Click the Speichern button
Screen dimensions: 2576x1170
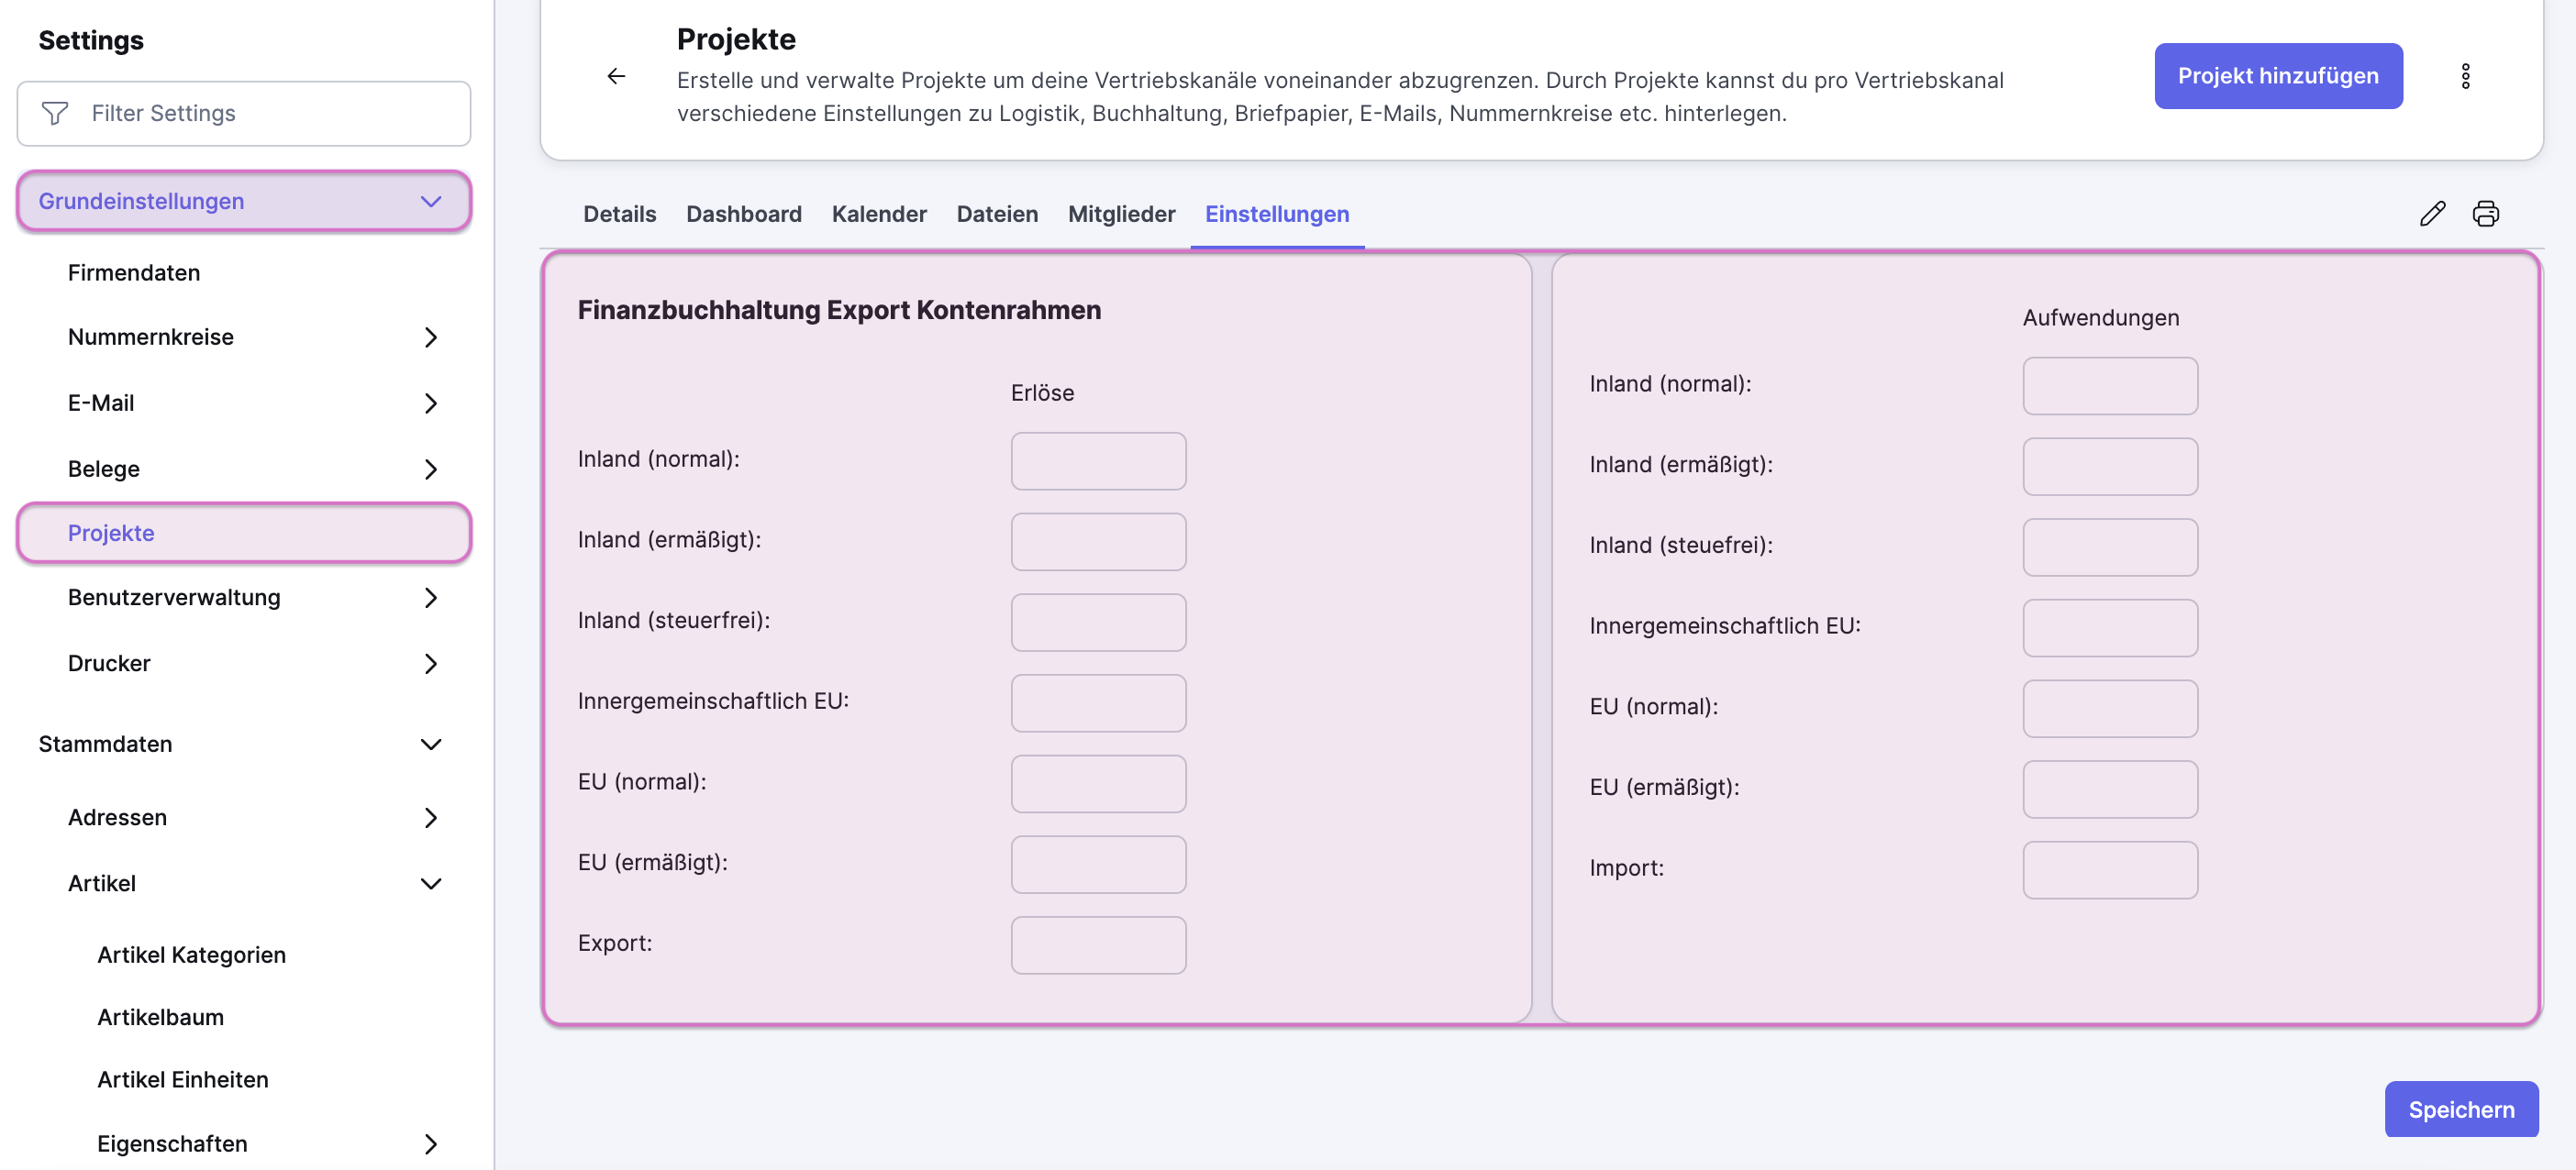point(2461,1109)
